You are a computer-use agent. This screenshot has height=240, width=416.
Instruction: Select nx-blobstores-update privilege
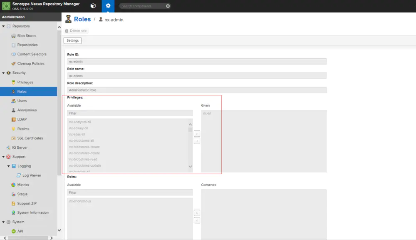coord(85,165)
